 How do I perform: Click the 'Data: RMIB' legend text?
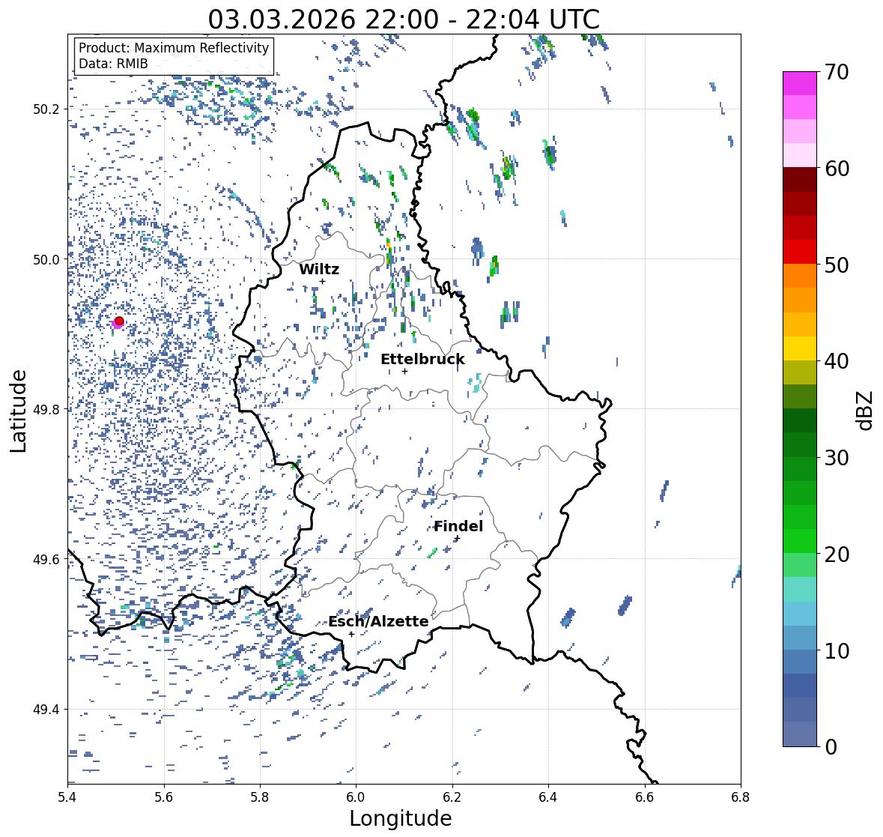[113, 64]
